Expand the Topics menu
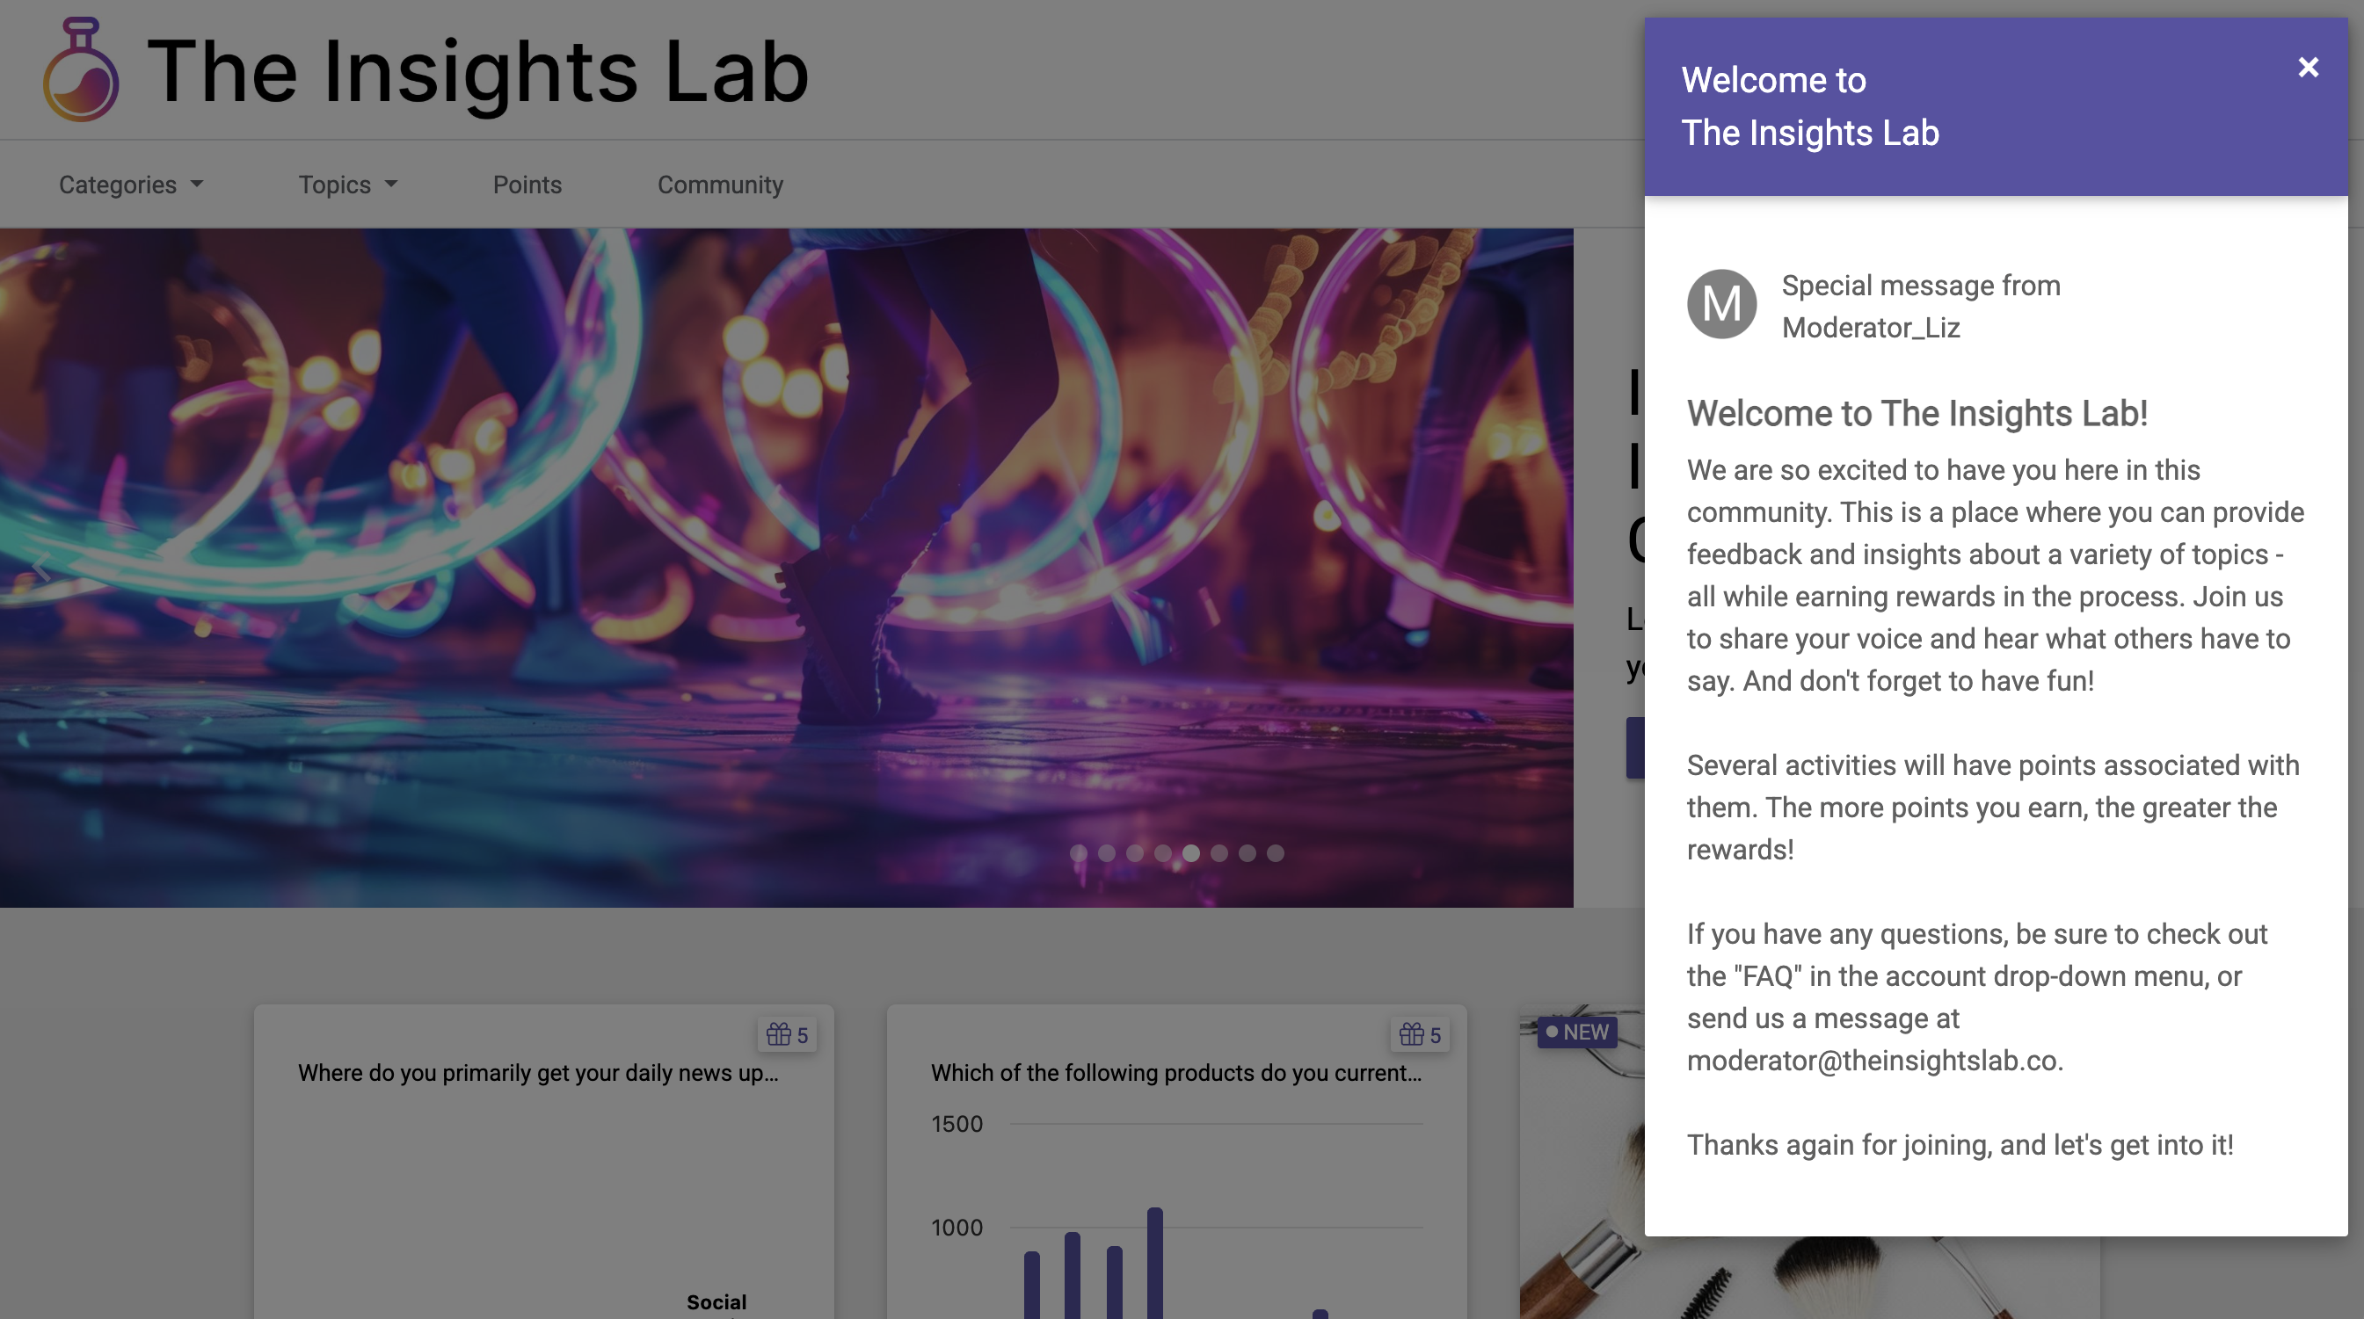 [347, 185]
